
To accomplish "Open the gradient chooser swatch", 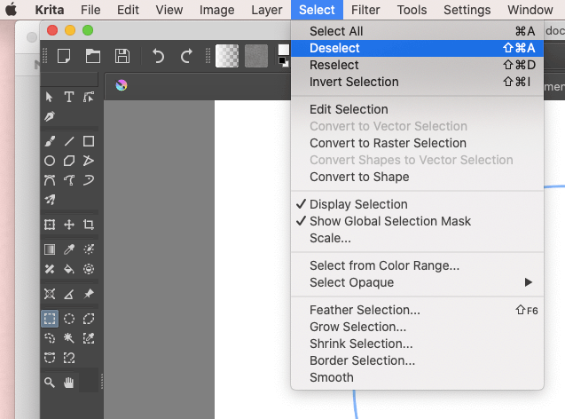I will (227, 56).
